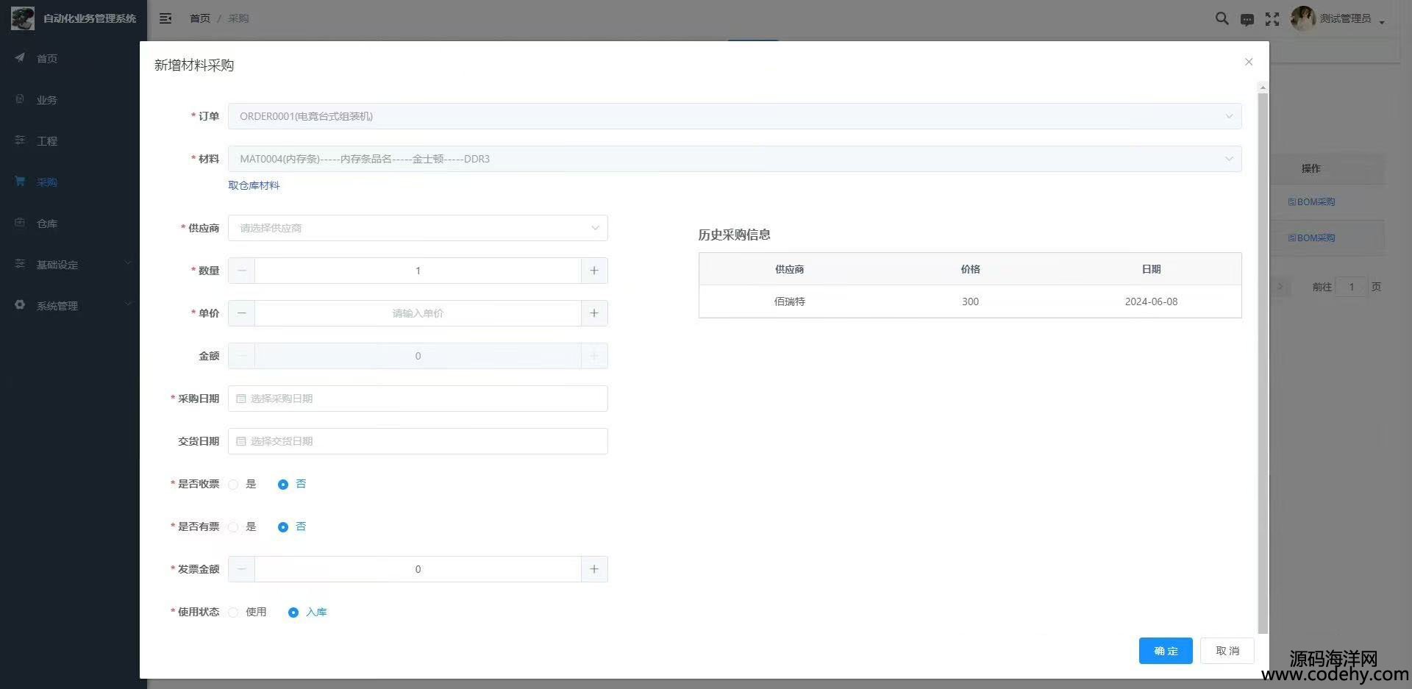
Task: Close the 新增材料采购 dialog with X
Action: tap(1249, 62)
